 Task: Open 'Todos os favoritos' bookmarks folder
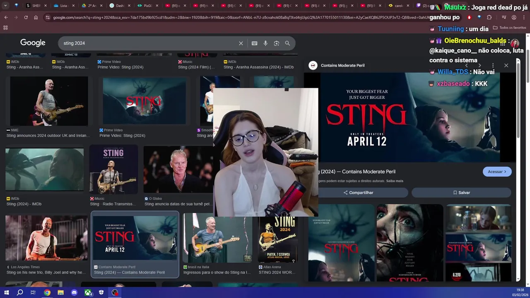[509, 28]
